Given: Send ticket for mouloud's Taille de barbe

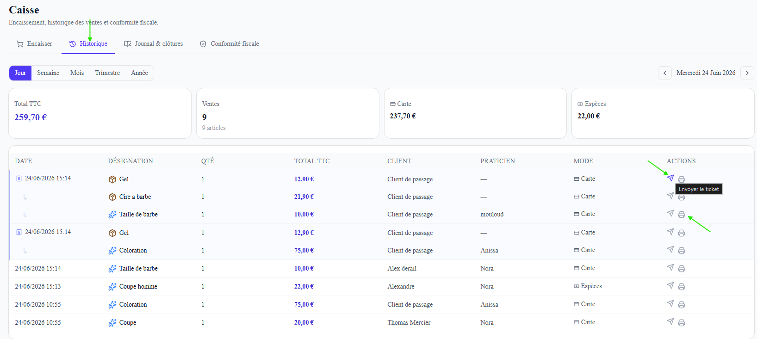Looking at the screenshot, I should 670,213.
